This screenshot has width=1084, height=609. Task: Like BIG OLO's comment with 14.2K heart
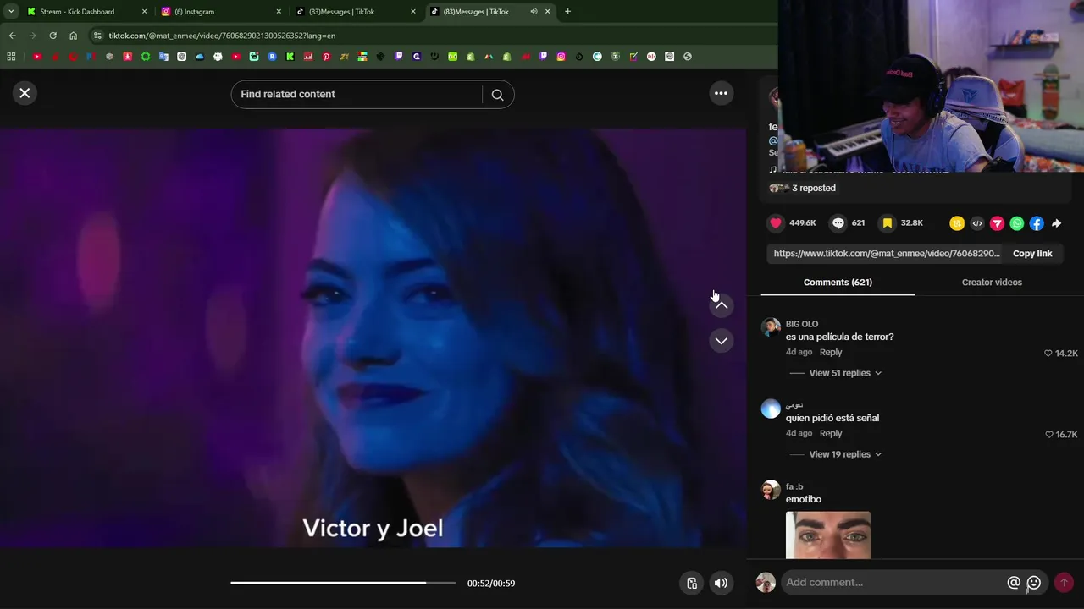(1048, 354)
